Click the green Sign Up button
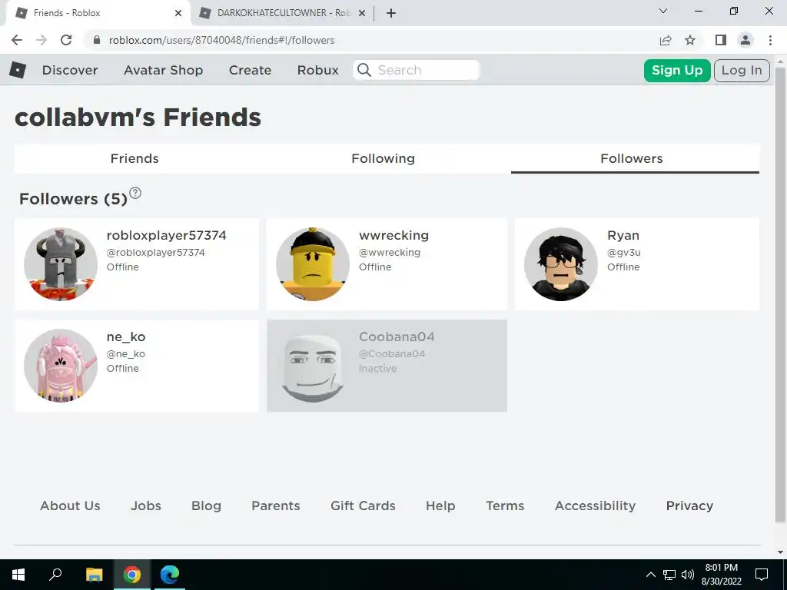787x590 pixels. 677,70
